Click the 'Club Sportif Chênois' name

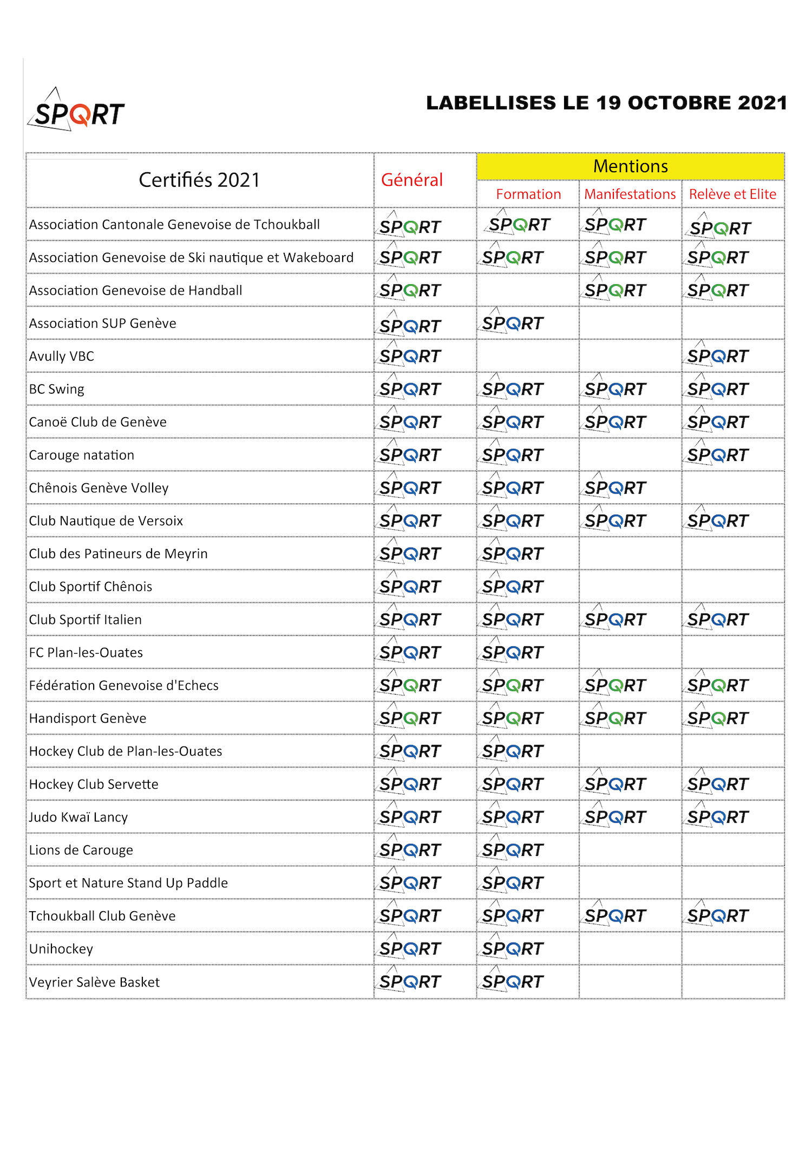pyautogui.click(x=90, y=587)
